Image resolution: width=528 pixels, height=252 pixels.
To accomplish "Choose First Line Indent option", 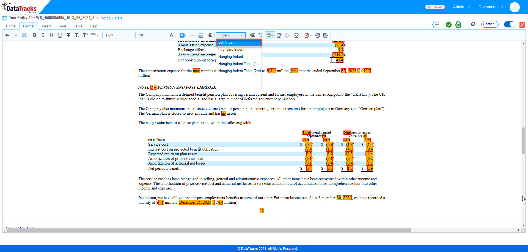I will tap(239, 50).
